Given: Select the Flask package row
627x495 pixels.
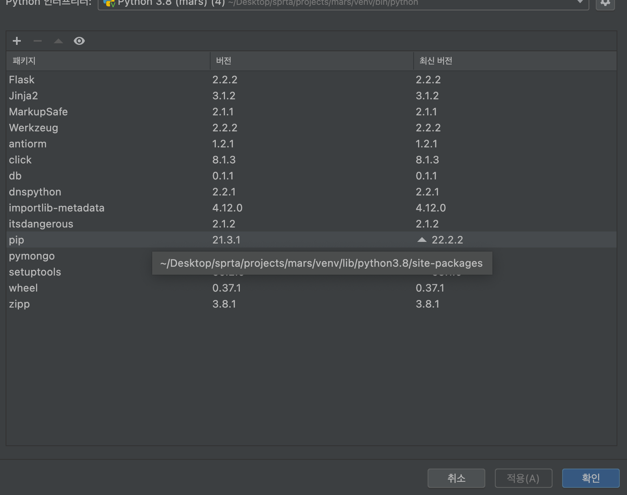Looking at the screenshot, I should click(x=311, y=80).
